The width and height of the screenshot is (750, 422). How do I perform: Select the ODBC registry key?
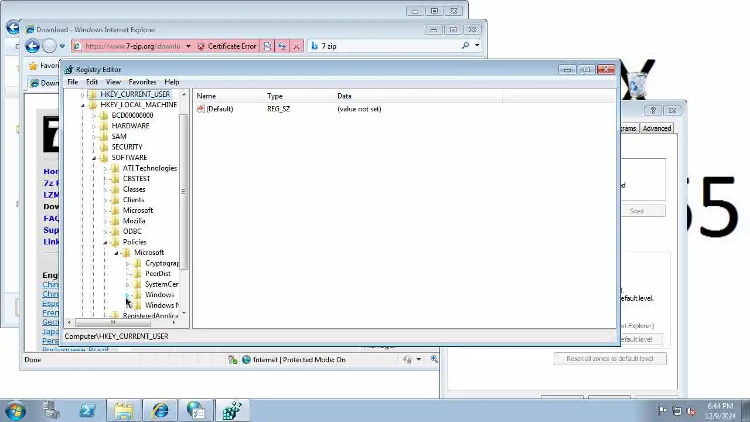[132, 232]
